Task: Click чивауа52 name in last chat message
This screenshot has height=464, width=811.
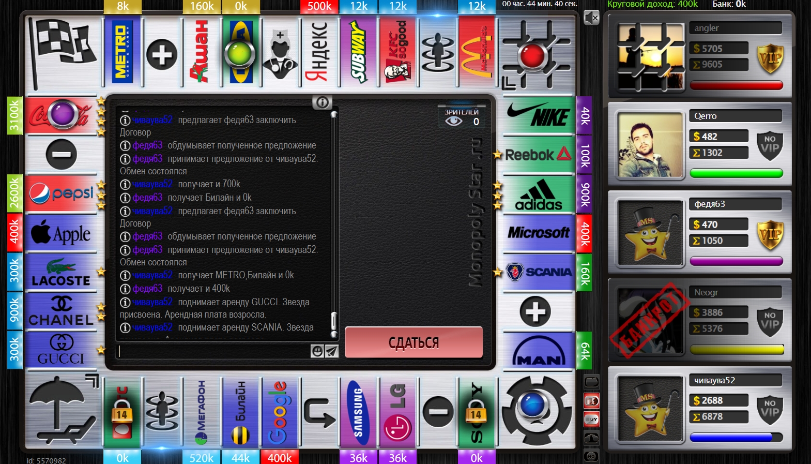Action: point(152,327)
